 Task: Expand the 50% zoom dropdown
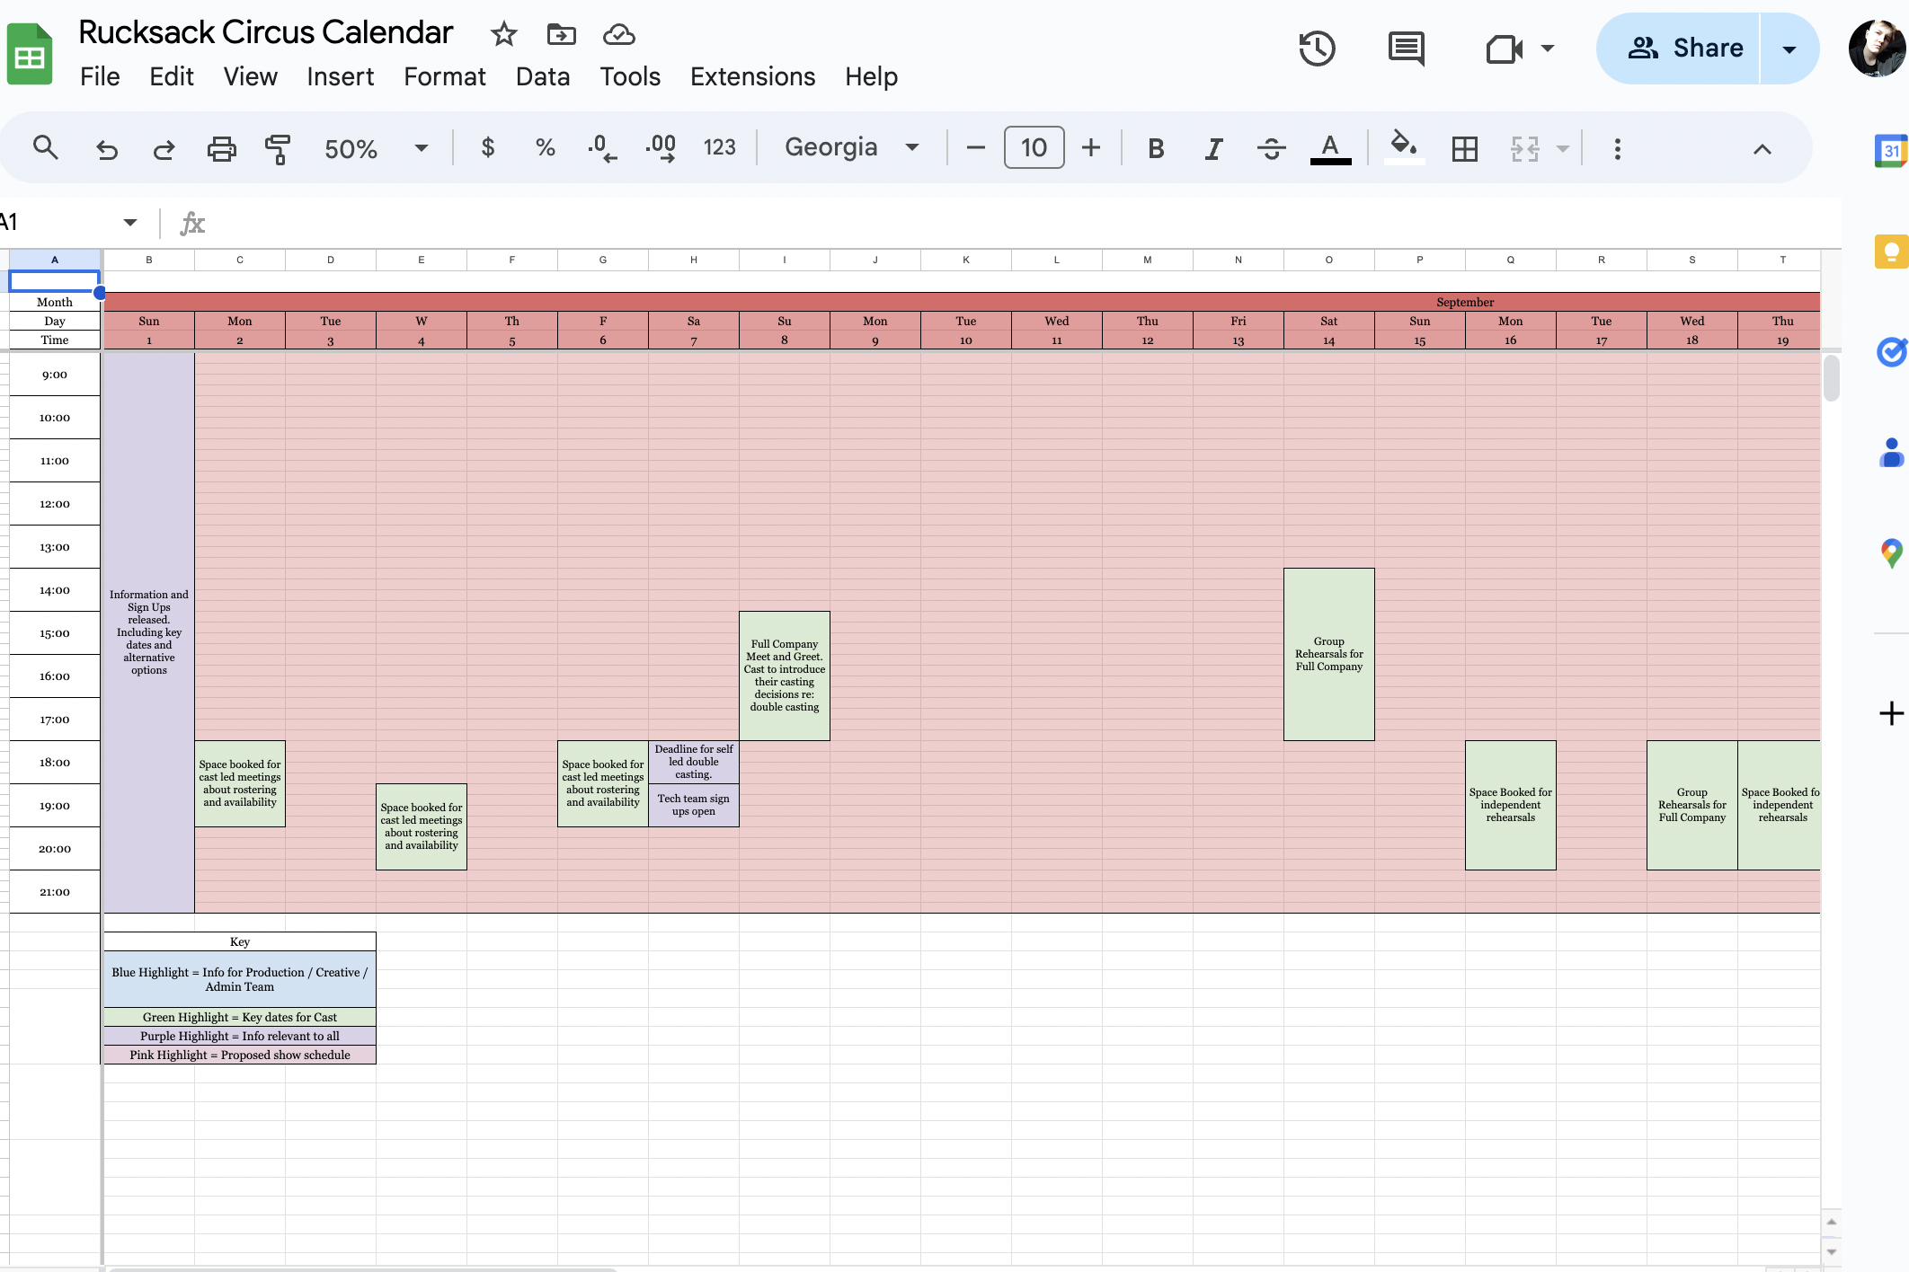coord(421,148)
